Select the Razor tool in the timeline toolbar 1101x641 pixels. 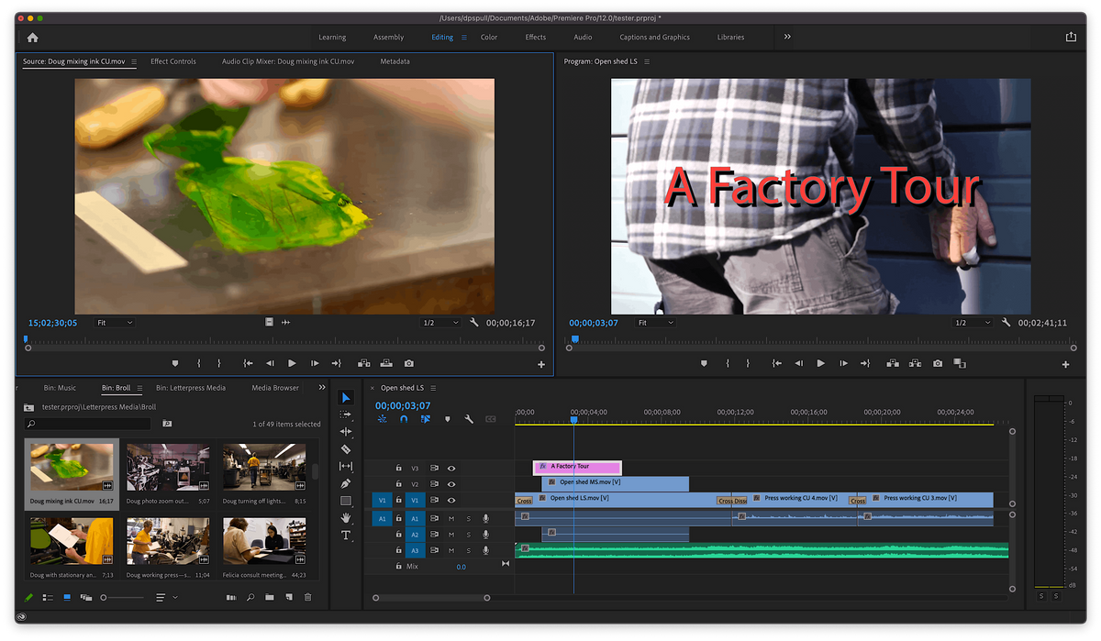click(x=346, y=448)
